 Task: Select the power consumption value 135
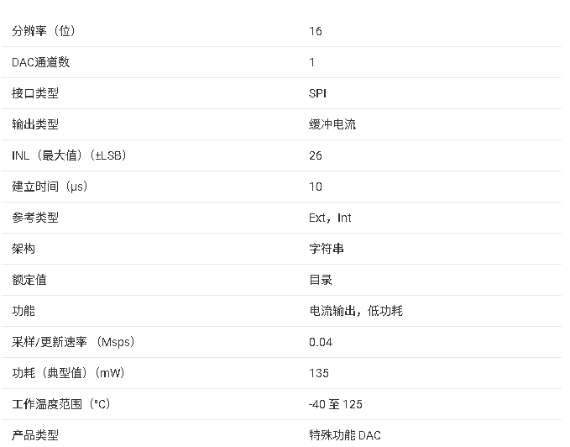[319, 373]
